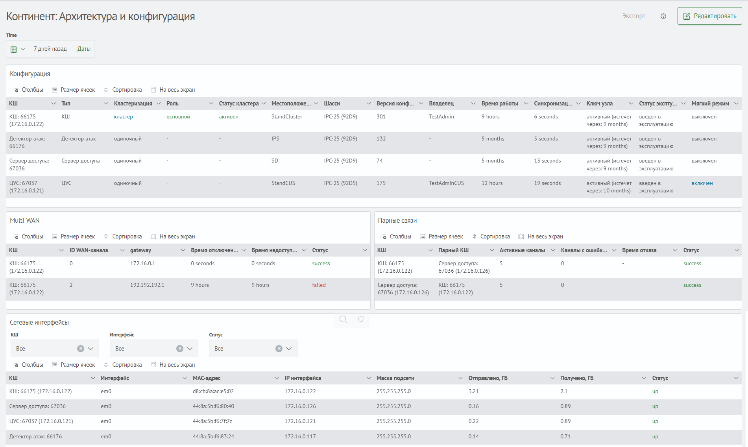Click the 192.192.192.1 gateway cell
The width and height of the screenshot is (748, 447).
coord(147,285)
